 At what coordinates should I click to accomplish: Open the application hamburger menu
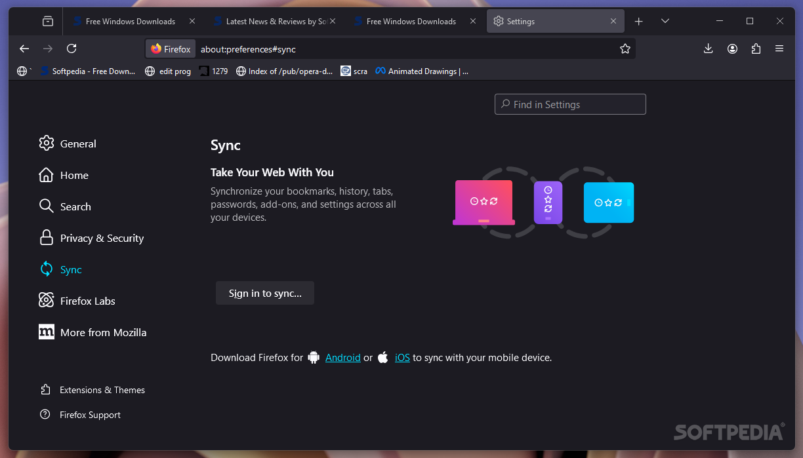(779, 48)
